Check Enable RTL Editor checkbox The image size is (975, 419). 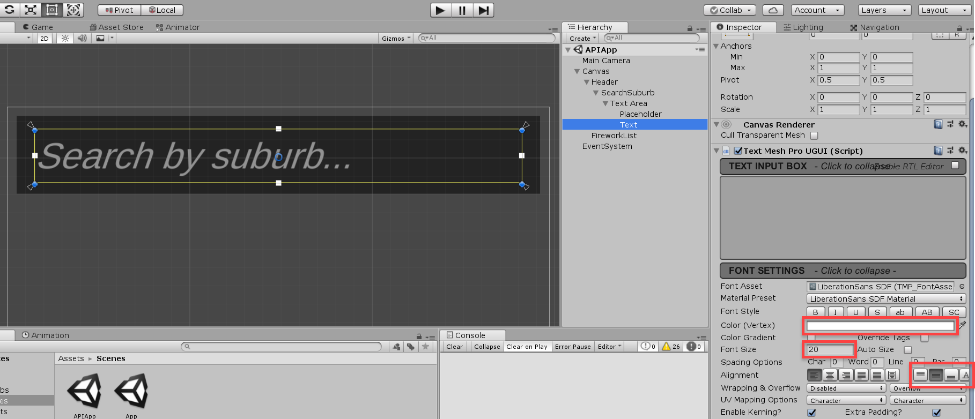pyautogui.click(x=955, y=166)
